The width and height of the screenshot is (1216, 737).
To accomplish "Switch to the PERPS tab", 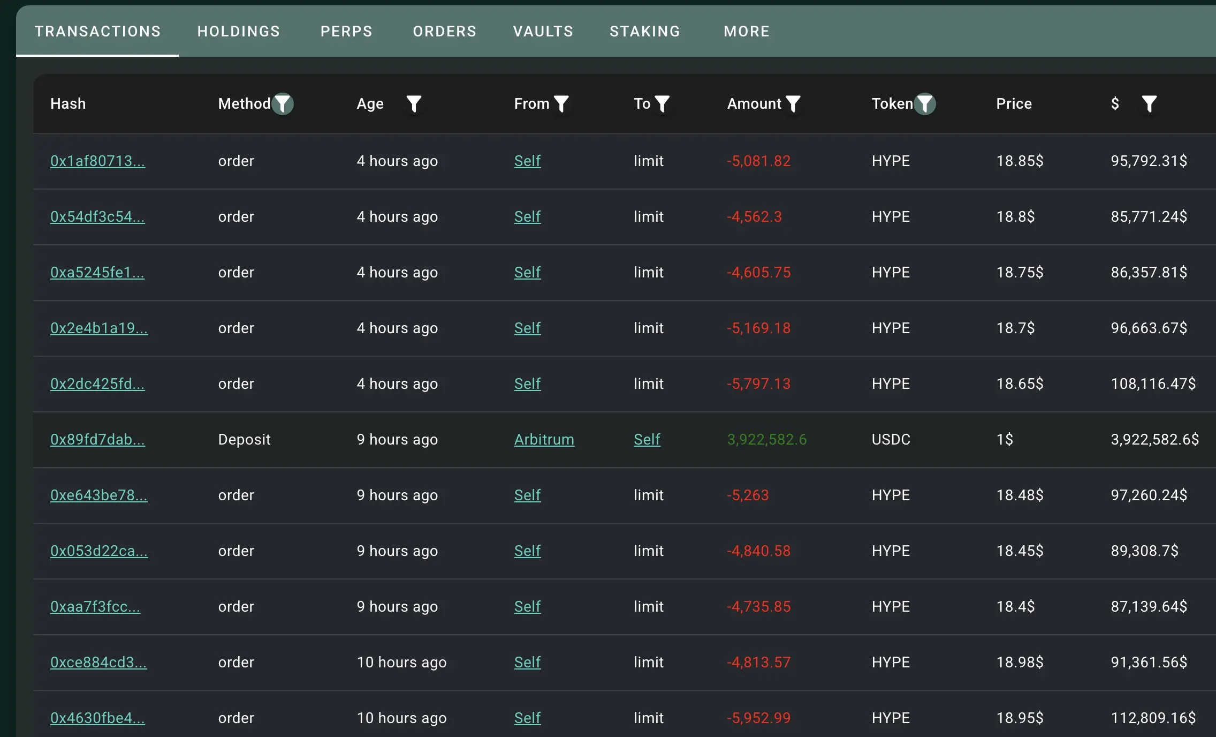I will click(346, 31).
